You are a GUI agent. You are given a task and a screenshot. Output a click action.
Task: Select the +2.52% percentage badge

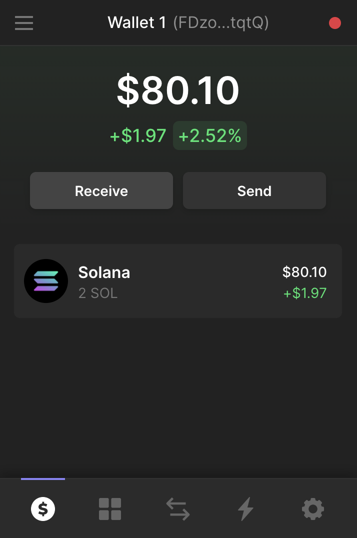[x=209, y=135]
